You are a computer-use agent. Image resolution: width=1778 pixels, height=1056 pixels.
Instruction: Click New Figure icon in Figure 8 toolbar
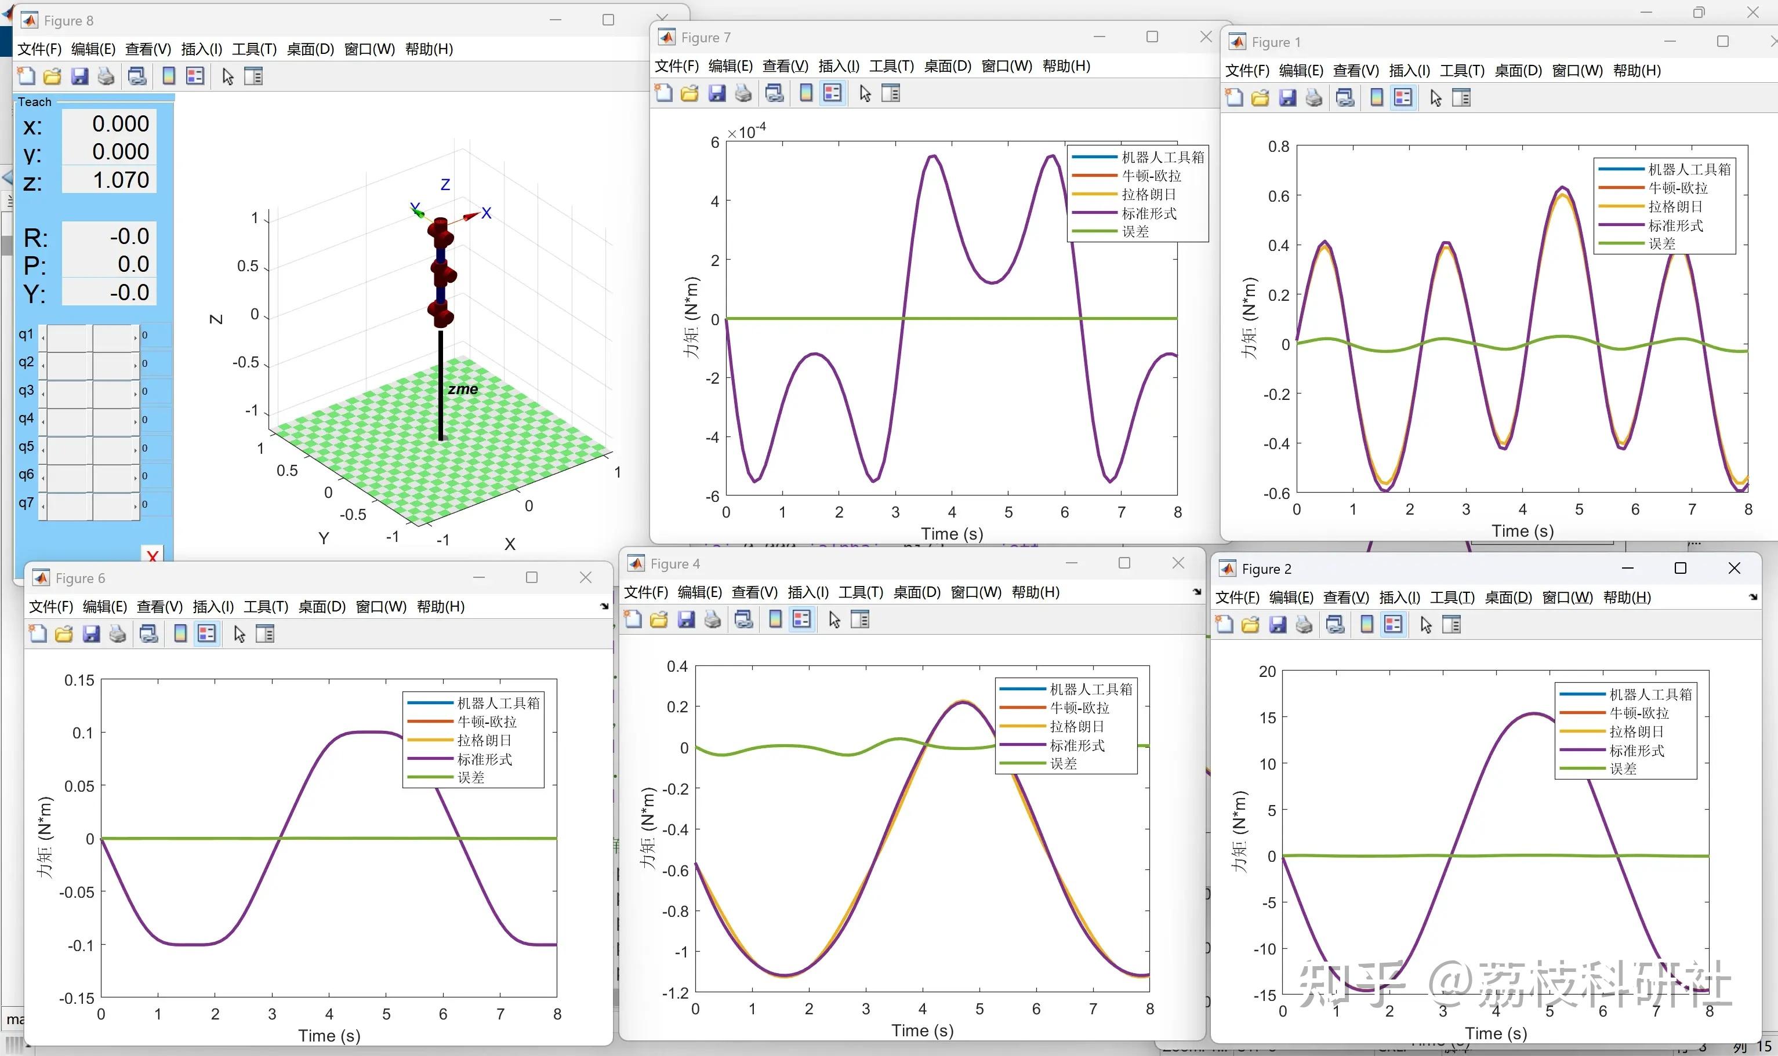[26, 76]
